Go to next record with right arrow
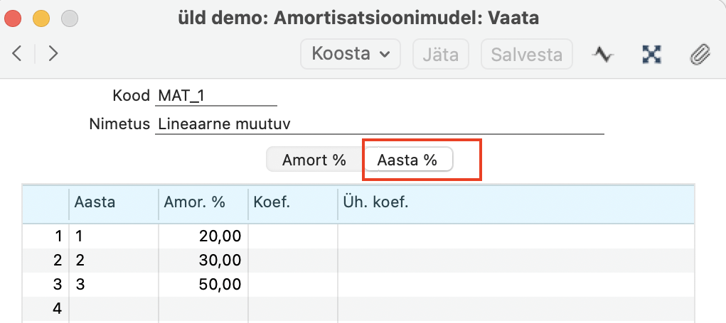 [x=53, y=54]
